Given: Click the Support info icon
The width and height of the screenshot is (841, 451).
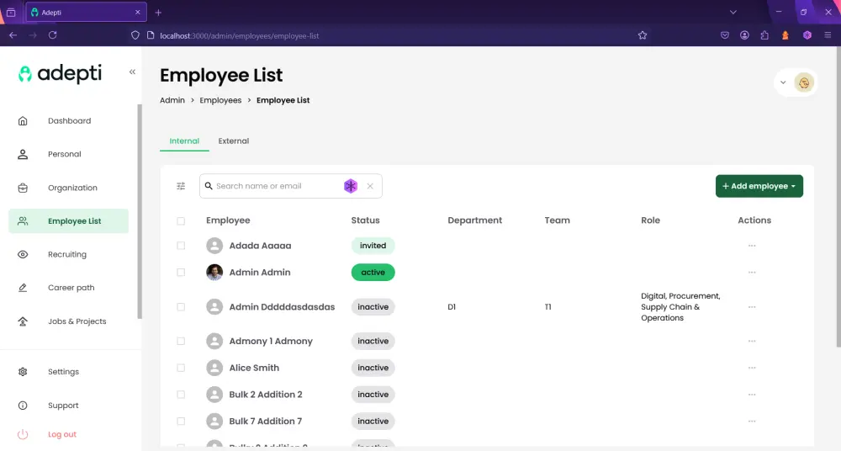Looking at the screenshot, I should click(23, 406).
